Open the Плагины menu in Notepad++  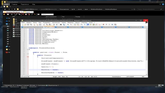tap(84, 22)
